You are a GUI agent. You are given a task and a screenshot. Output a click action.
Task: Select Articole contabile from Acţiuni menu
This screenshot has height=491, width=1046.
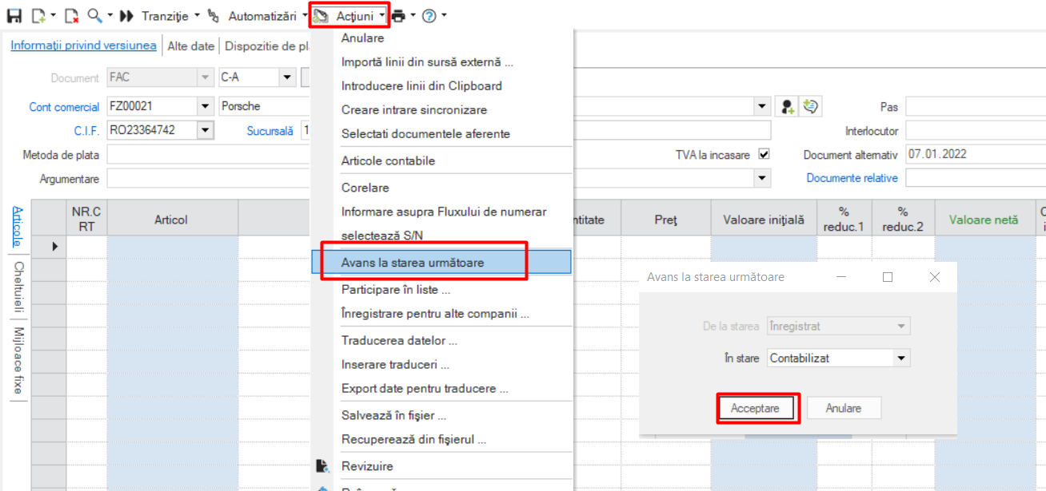(388, 160)
